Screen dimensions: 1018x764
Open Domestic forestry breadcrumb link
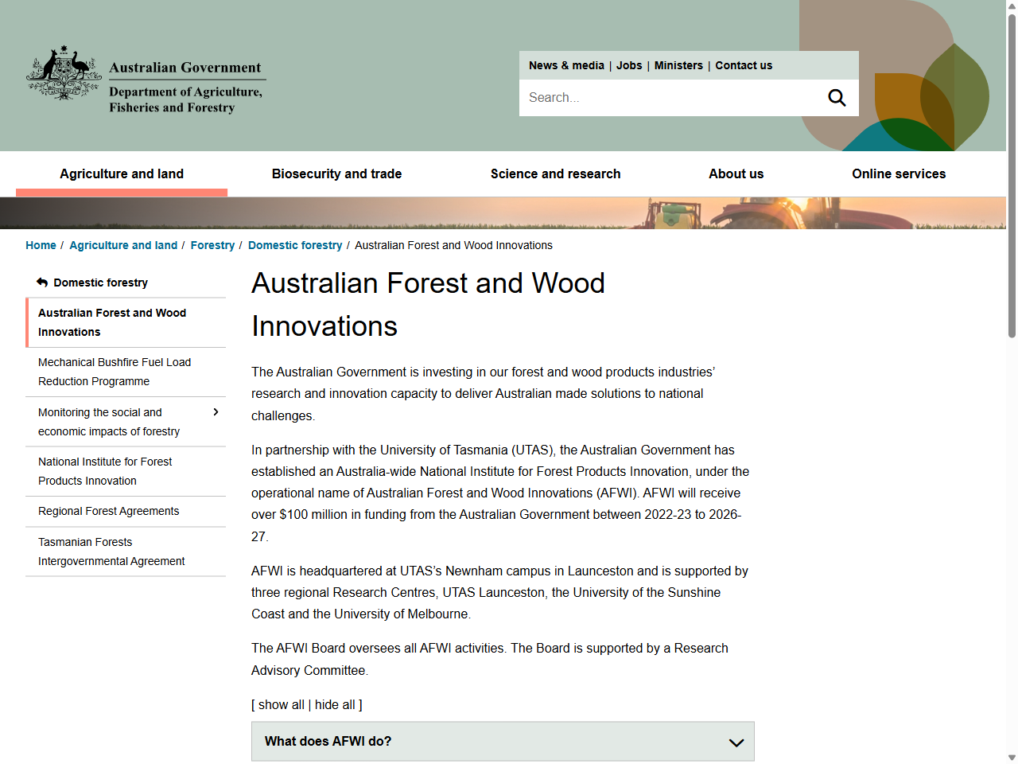point(295,245)
